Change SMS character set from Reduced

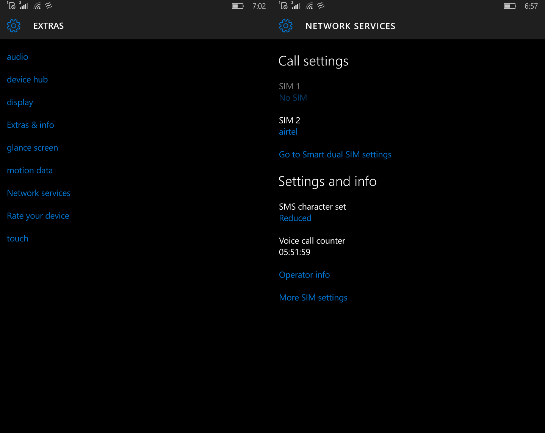tap(295, 218)
